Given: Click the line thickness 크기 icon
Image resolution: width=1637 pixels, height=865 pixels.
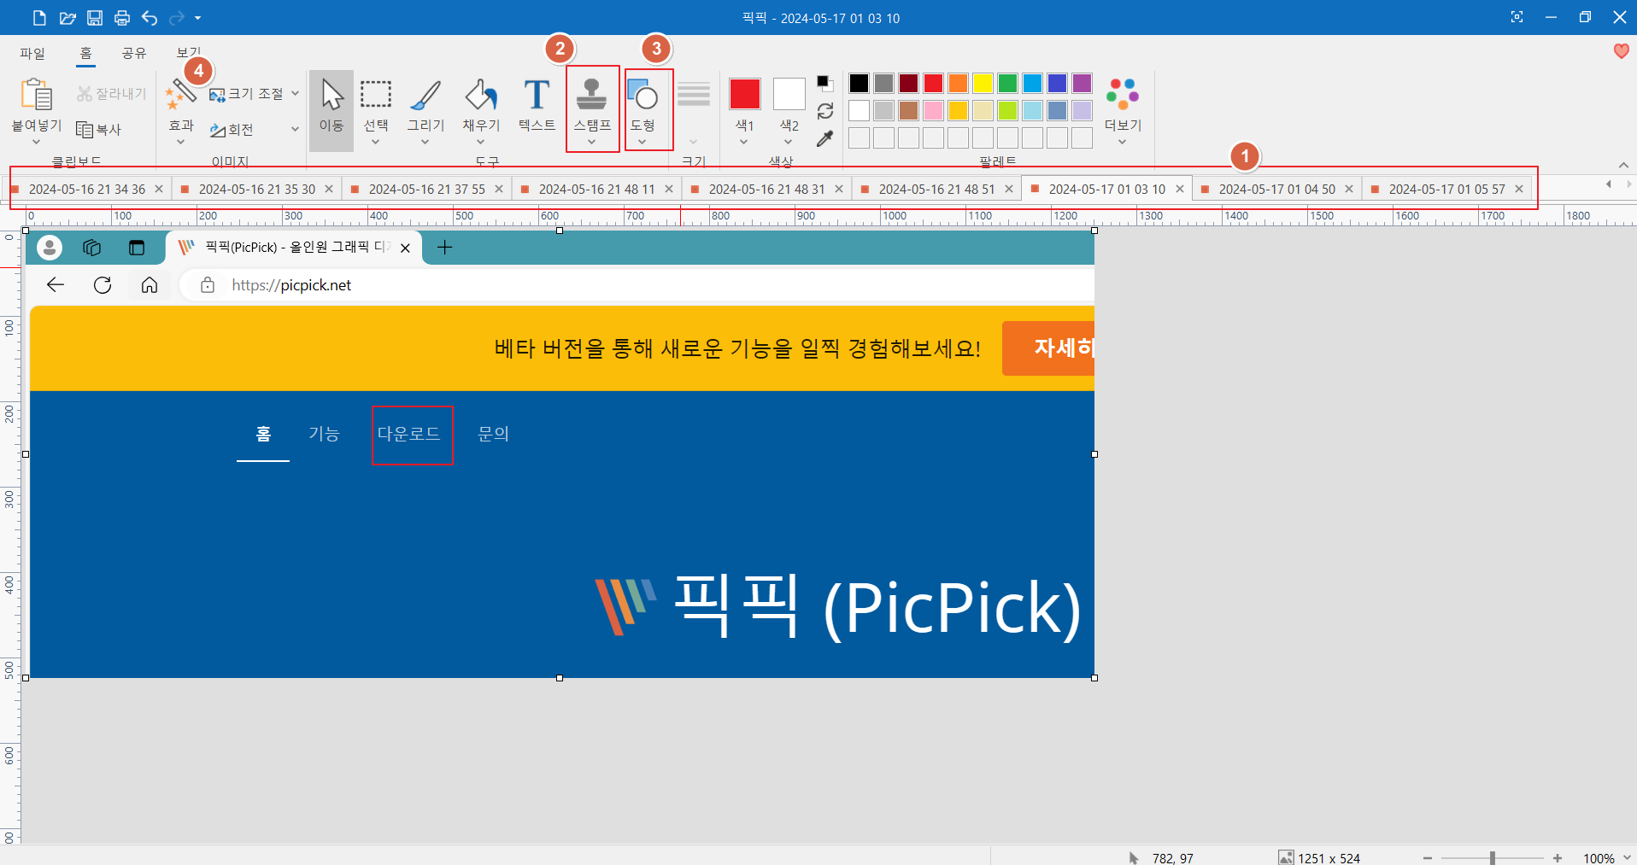Looking at the screenshot, I should 694,94.
